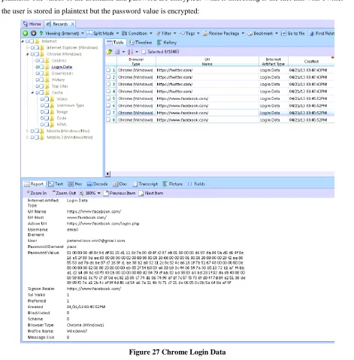
Task: Select the Mozilla 3 (Windows/Mac) tree item
Action: point(70,138)
